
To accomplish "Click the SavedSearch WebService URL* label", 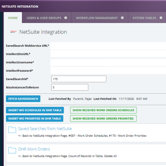I will pyautogui.click(x=28, y=46).
